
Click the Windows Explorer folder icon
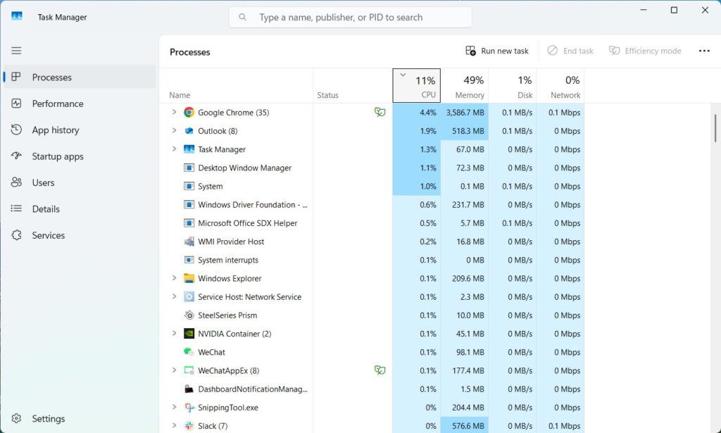(189, 278)
